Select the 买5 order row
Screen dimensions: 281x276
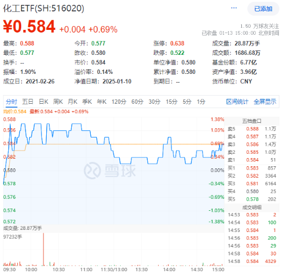pyautogui.click(x=252, y=199)
